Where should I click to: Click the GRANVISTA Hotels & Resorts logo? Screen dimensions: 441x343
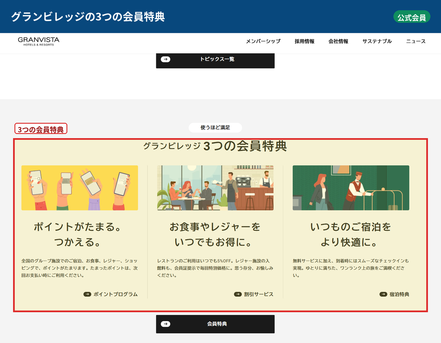tap(38, 41)
